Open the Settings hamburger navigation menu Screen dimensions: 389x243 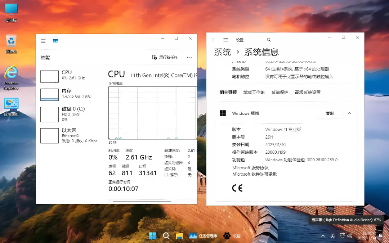[x=226, y=40]
